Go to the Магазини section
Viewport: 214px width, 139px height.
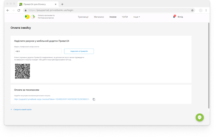99,17
